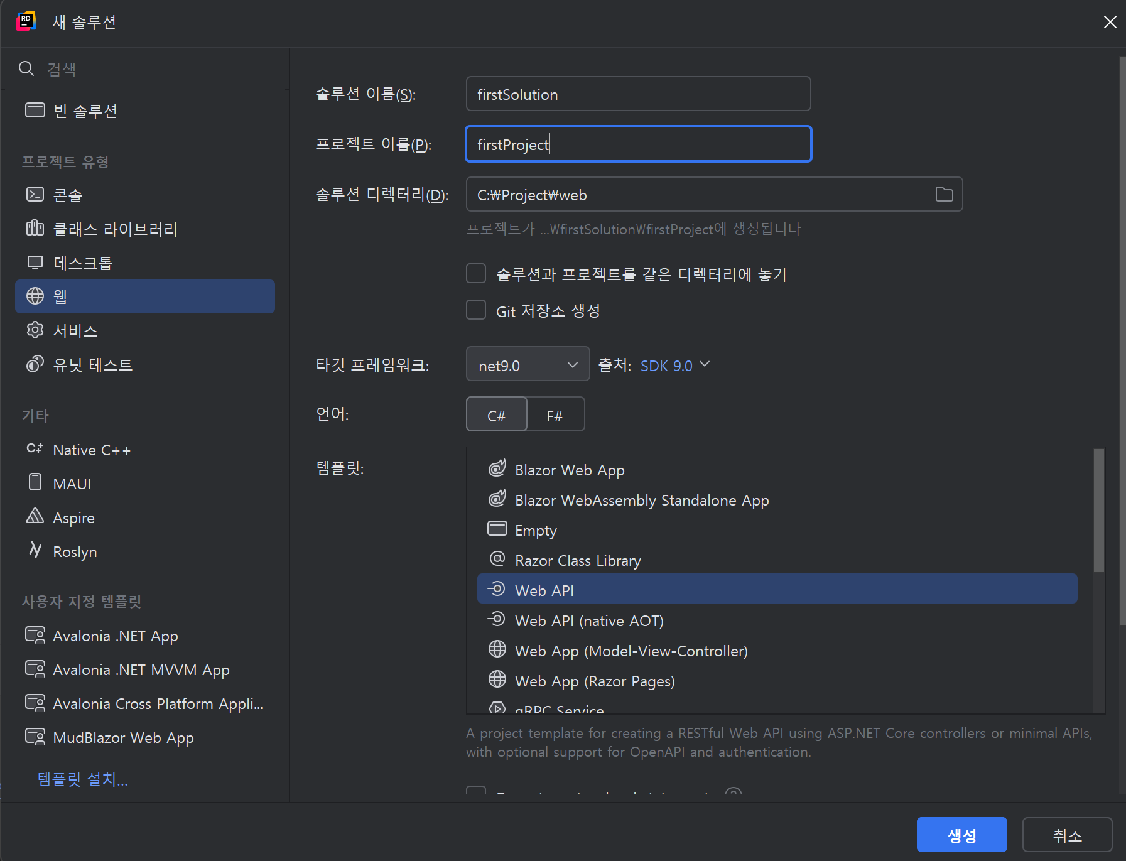Click the Blazor Web App template icon
Viewport: 1126px width, 861px height.
[x=497, y=468]
